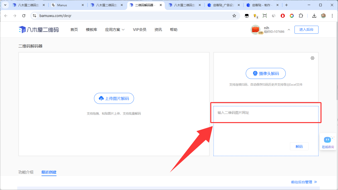
Task: Expand the account menu chevron next to nih
Action: [x=289, y=30]
